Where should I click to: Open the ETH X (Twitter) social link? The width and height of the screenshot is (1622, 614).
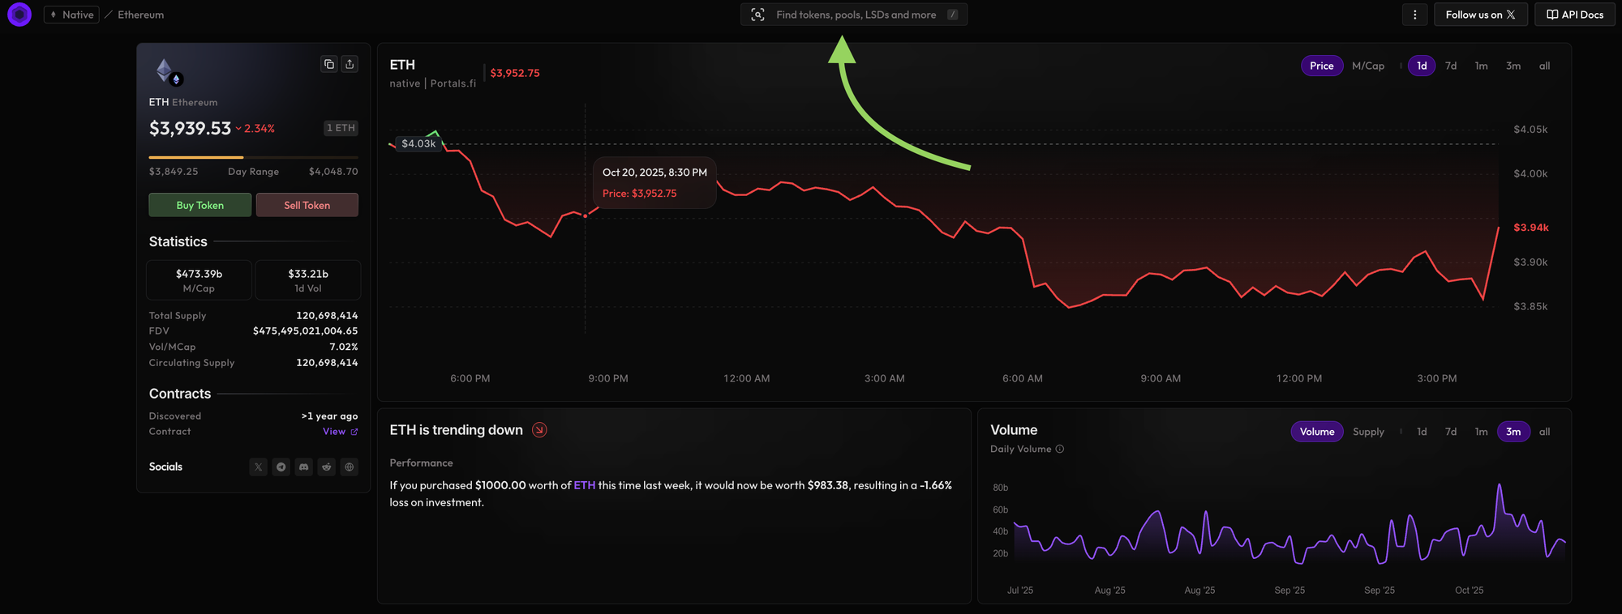259,467
